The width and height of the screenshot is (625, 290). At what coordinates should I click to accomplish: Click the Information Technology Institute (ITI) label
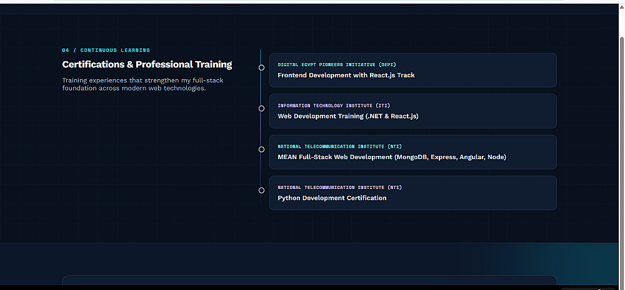click(334, 105)
